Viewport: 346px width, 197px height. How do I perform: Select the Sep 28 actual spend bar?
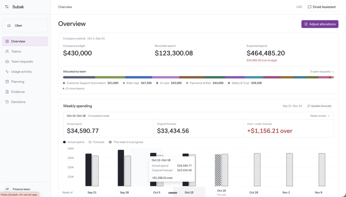(x=121, y=168)
